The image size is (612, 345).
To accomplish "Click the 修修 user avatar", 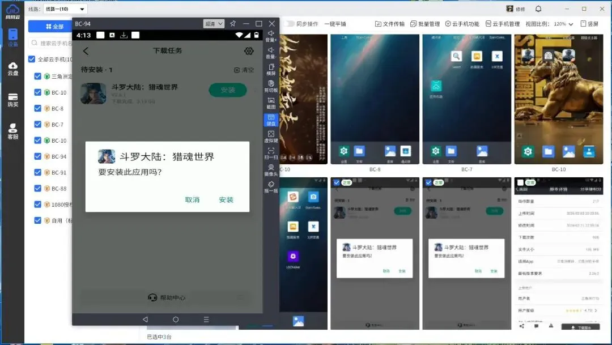I will coord(510,8).
